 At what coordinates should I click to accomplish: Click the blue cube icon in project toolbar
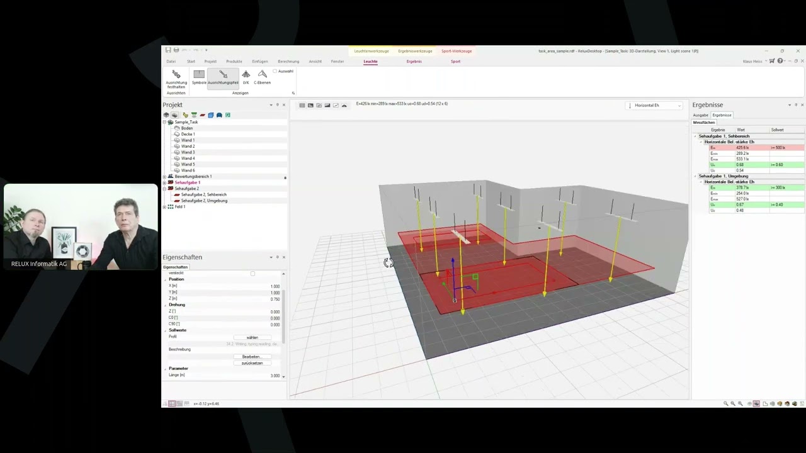point(210,115)
